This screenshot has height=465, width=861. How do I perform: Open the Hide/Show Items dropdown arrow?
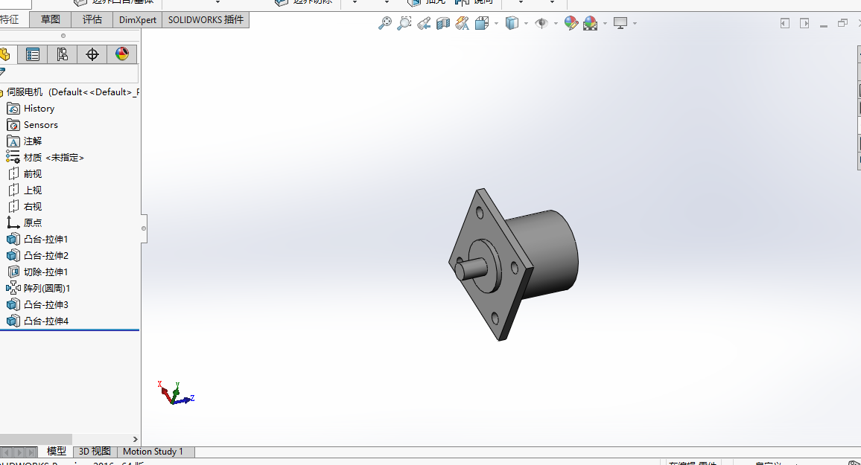click(556, 23)
